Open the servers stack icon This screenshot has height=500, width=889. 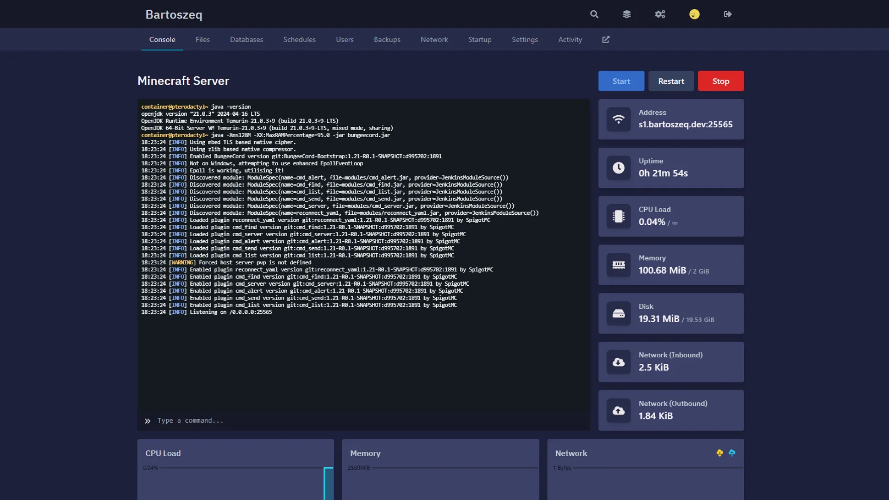tap(626, 14)
